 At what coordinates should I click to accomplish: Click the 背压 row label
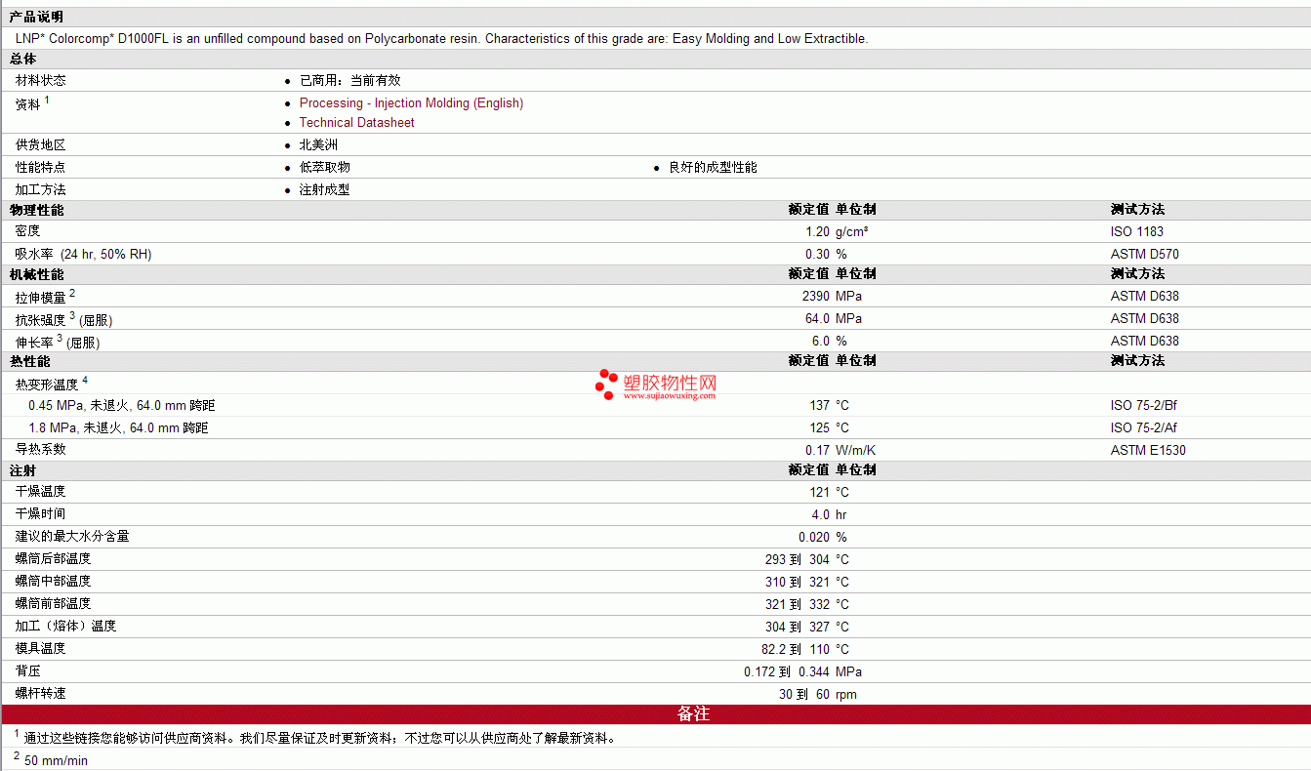pyautogui.click(x=28, y=671)
